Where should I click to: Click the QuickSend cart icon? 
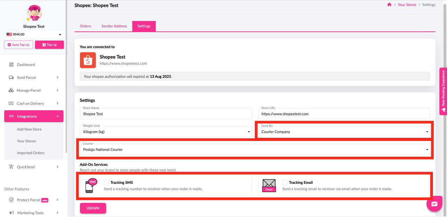tap(11, 167)
